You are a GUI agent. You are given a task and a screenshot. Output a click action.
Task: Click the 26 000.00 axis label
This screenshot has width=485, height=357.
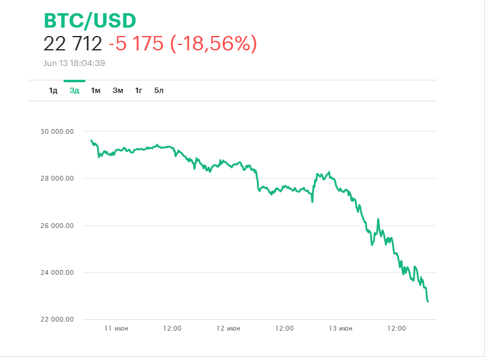(x=55, y=226)
